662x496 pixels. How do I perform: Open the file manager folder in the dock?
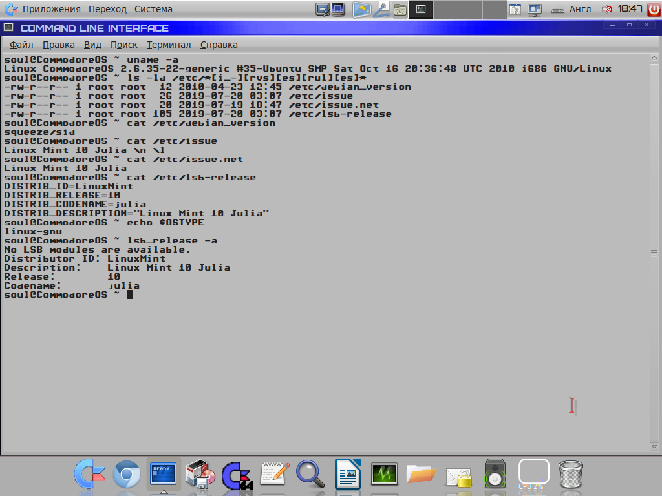coord(421,474)
